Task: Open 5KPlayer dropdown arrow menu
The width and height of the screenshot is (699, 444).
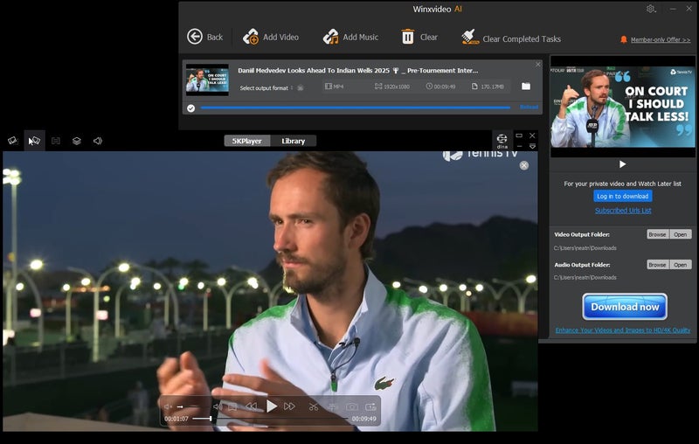Action: 532,147
